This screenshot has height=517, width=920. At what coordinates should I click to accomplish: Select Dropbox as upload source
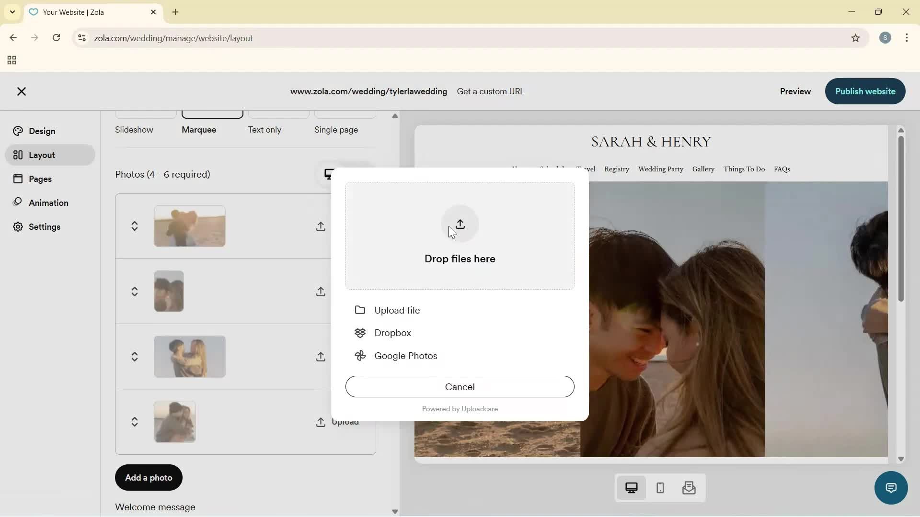click(x=392, y=333)
